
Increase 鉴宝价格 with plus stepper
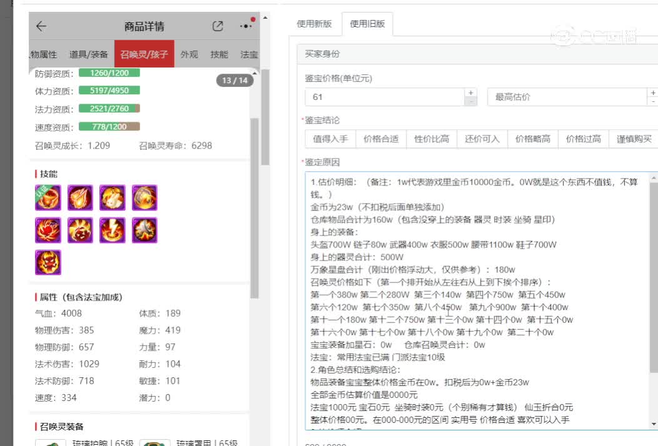point(471,92)
